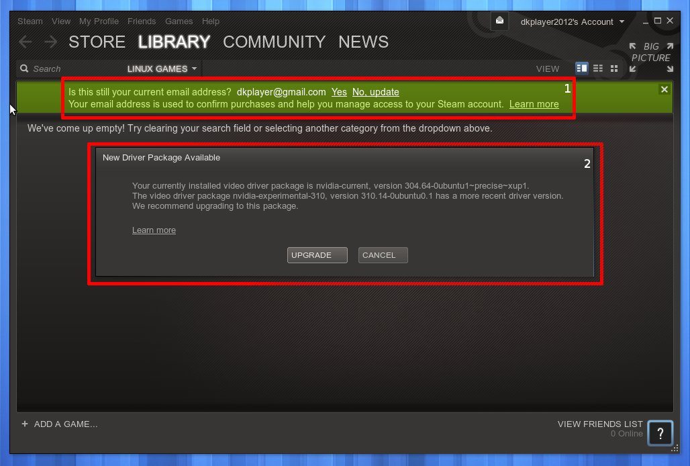Image resolution: width=690 pixels, height=466 pixels.
Task: Enter Big Picture mode
Action: click(x=651, y=58)
